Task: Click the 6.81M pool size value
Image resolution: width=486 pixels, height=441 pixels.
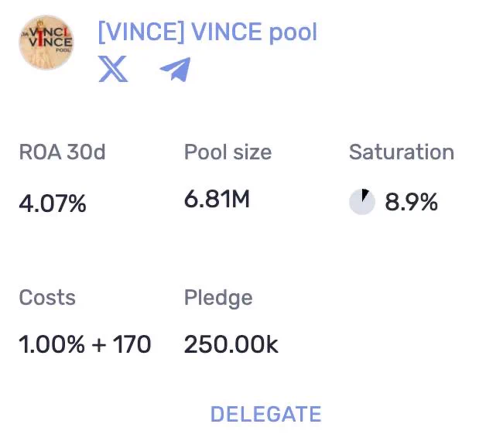Action: coord(217,200)
